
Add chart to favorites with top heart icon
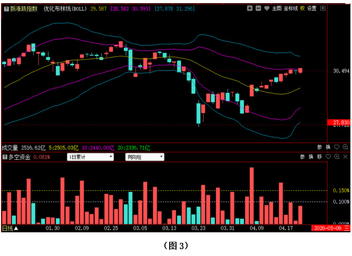click(x=266, y=8)
